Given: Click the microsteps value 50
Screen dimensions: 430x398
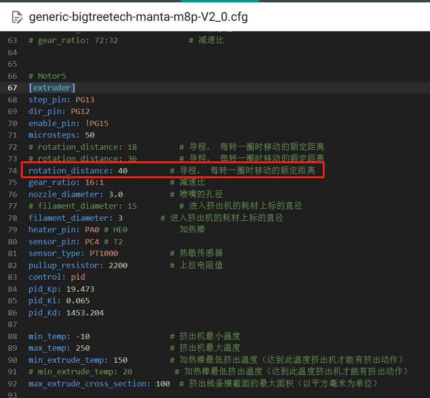Looking at the screenshot, I should [89, 135].
